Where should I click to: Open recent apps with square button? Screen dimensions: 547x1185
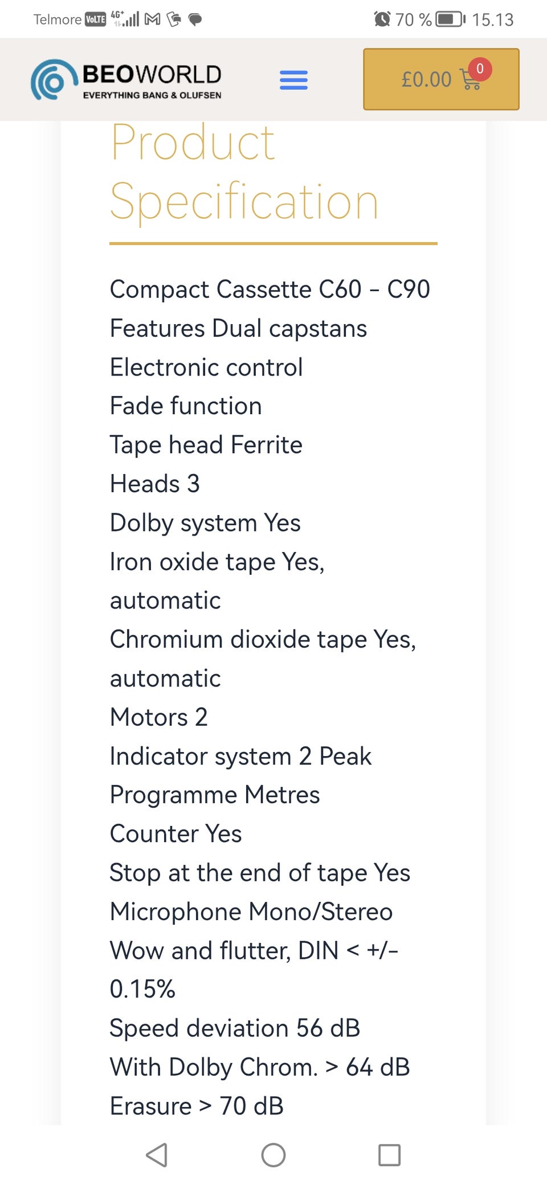389,1155
